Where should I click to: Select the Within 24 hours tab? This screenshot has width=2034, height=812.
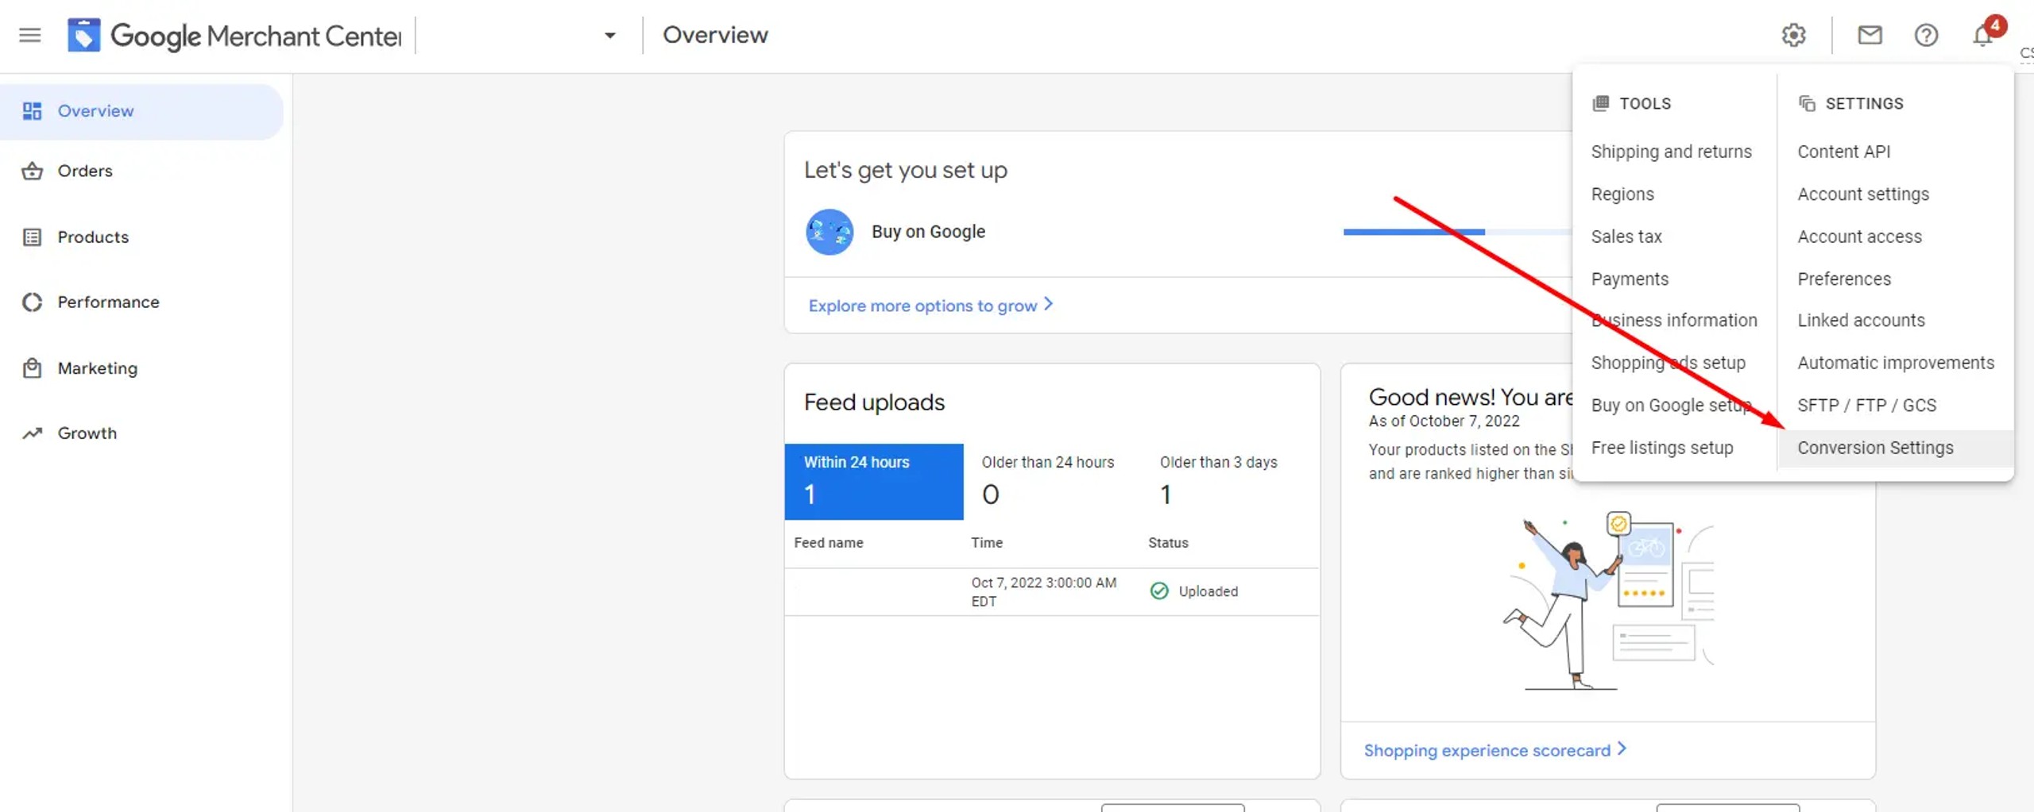(874, 481)
